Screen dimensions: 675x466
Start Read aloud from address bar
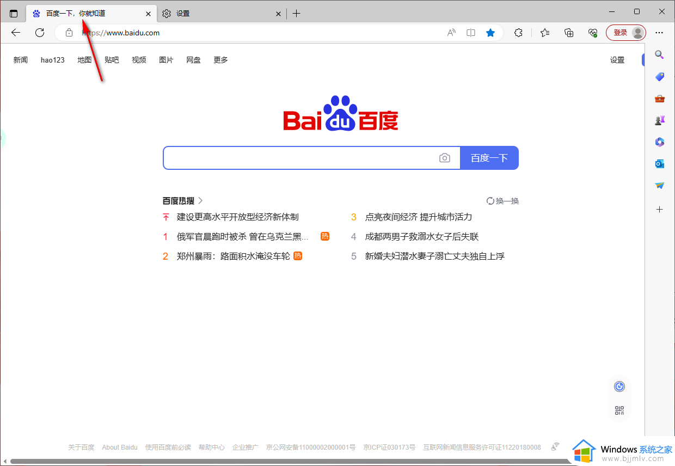coord(451,33)
